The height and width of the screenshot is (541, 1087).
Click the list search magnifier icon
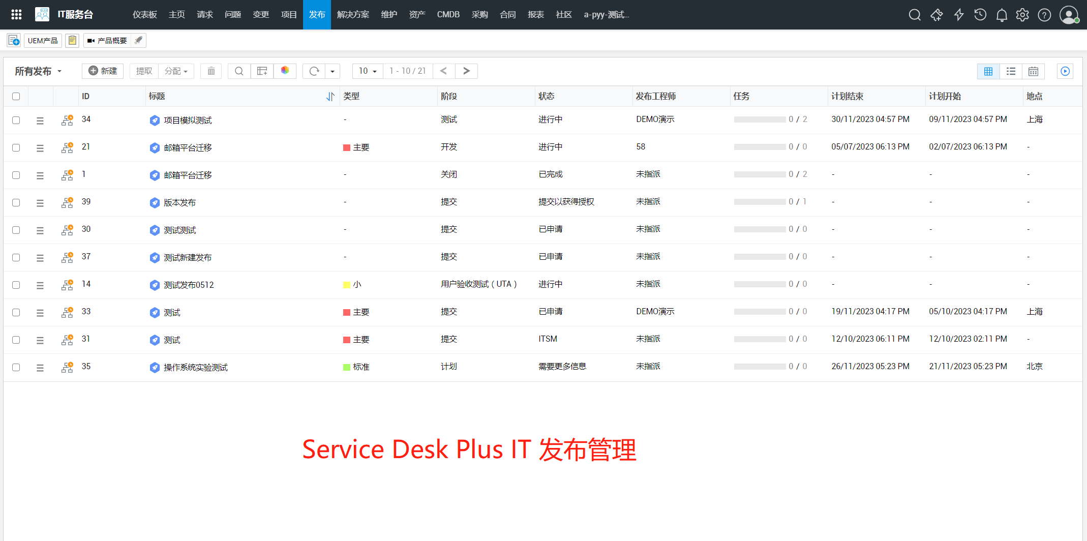[239, 71]
